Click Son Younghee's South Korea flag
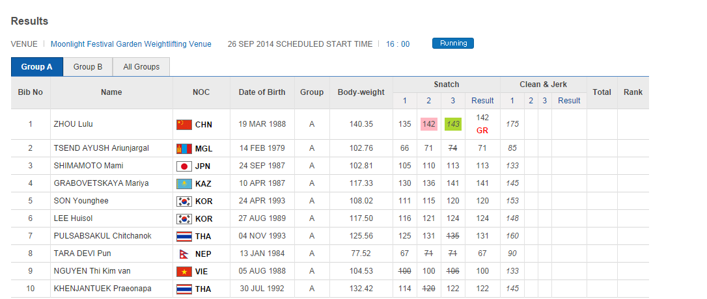This screenshot has height=299, width=707. (184, 201)
